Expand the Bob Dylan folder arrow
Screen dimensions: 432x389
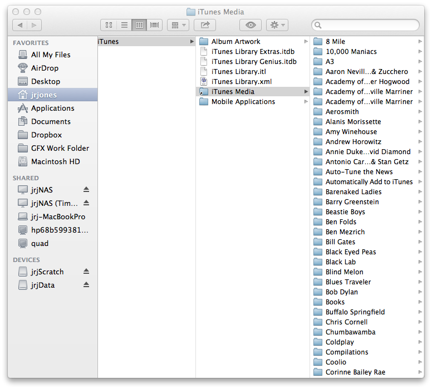pos(420,292)
